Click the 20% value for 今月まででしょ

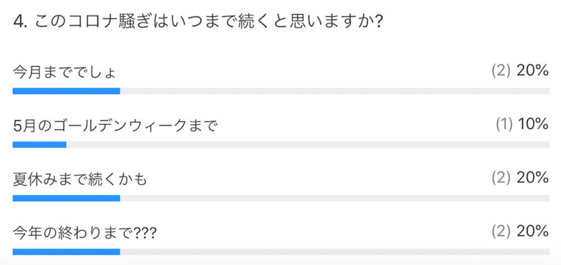point(533,72)
